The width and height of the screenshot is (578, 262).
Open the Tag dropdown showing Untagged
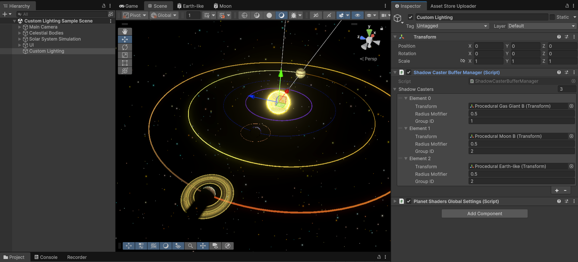tap(452, 26)
